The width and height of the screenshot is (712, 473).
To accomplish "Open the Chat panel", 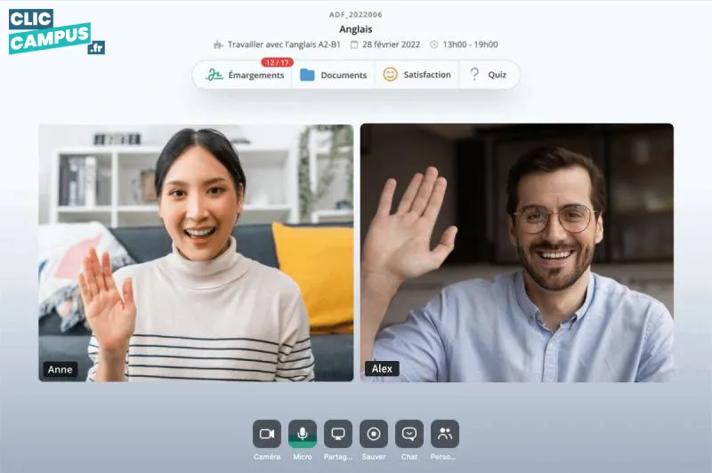I will pos(409,434).
